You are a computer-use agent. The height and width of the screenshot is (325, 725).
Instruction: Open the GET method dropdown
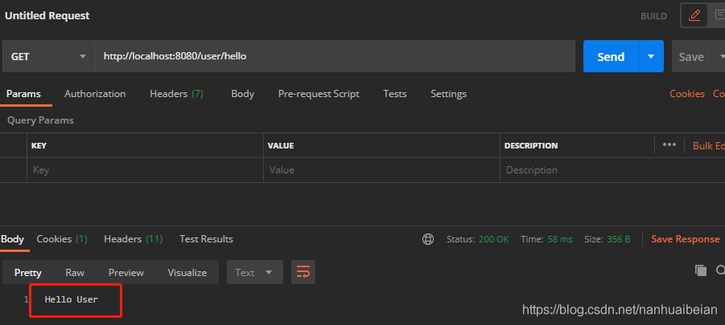click(x=48, y=57)
